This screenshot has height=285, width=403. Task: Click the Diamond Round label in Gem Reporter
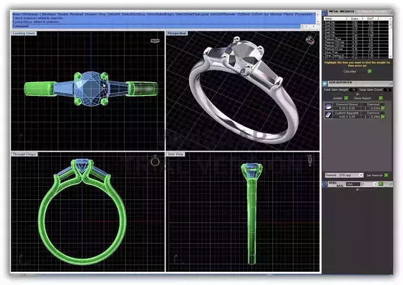click(347, 104)
